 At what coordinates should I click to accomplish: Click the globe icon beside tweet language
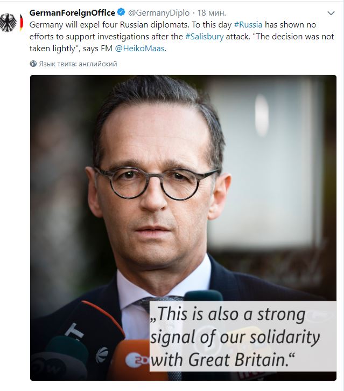coord(33,64)
